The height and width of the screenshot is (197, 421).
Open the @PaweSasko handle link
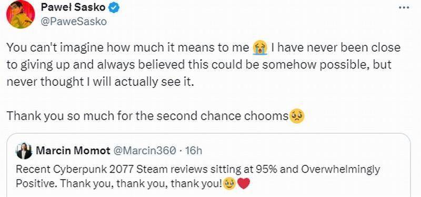click(x=74, y=22)
